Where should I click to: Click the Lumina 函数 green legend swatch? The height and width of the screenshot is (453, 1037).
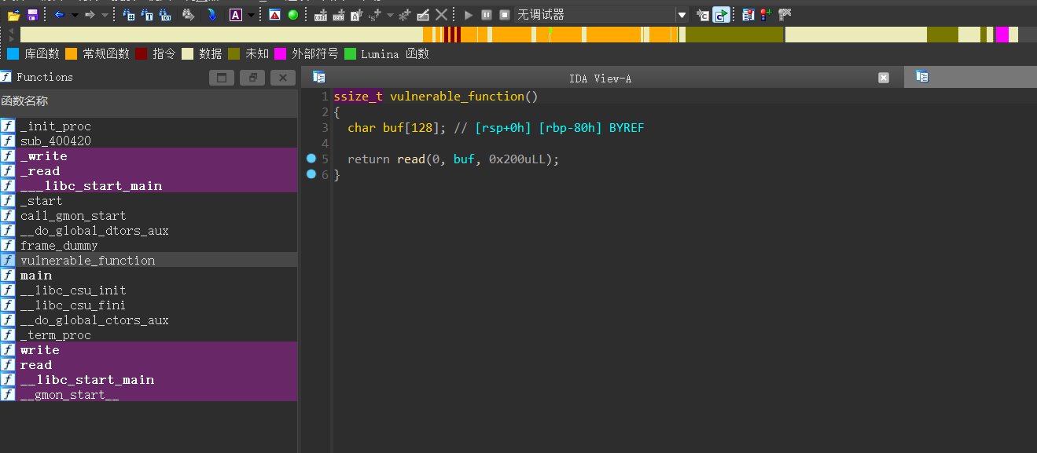point(350,54)
